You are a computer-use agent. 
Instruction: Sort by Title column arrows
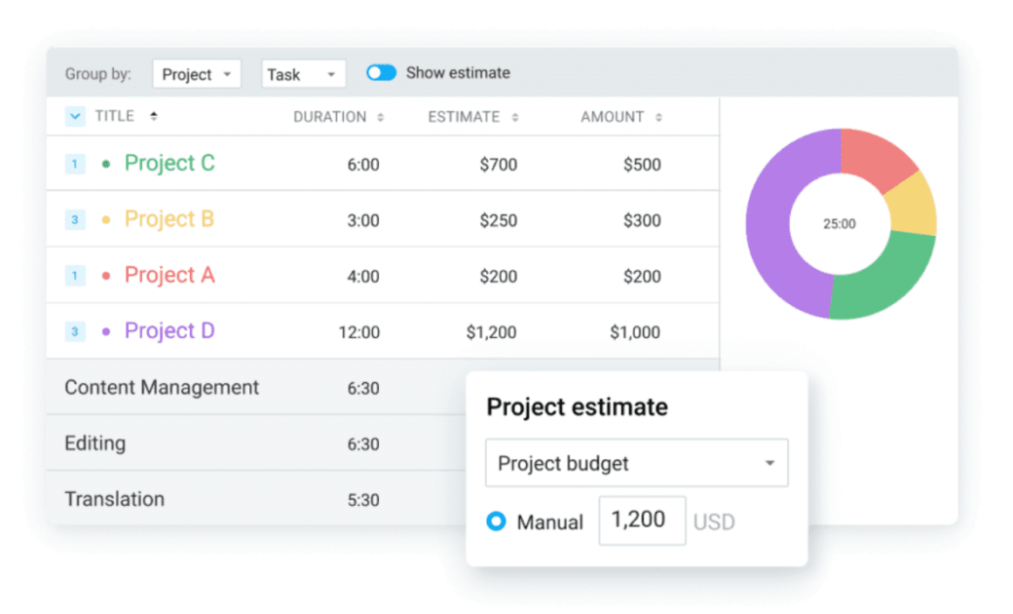tap(154, 117)
